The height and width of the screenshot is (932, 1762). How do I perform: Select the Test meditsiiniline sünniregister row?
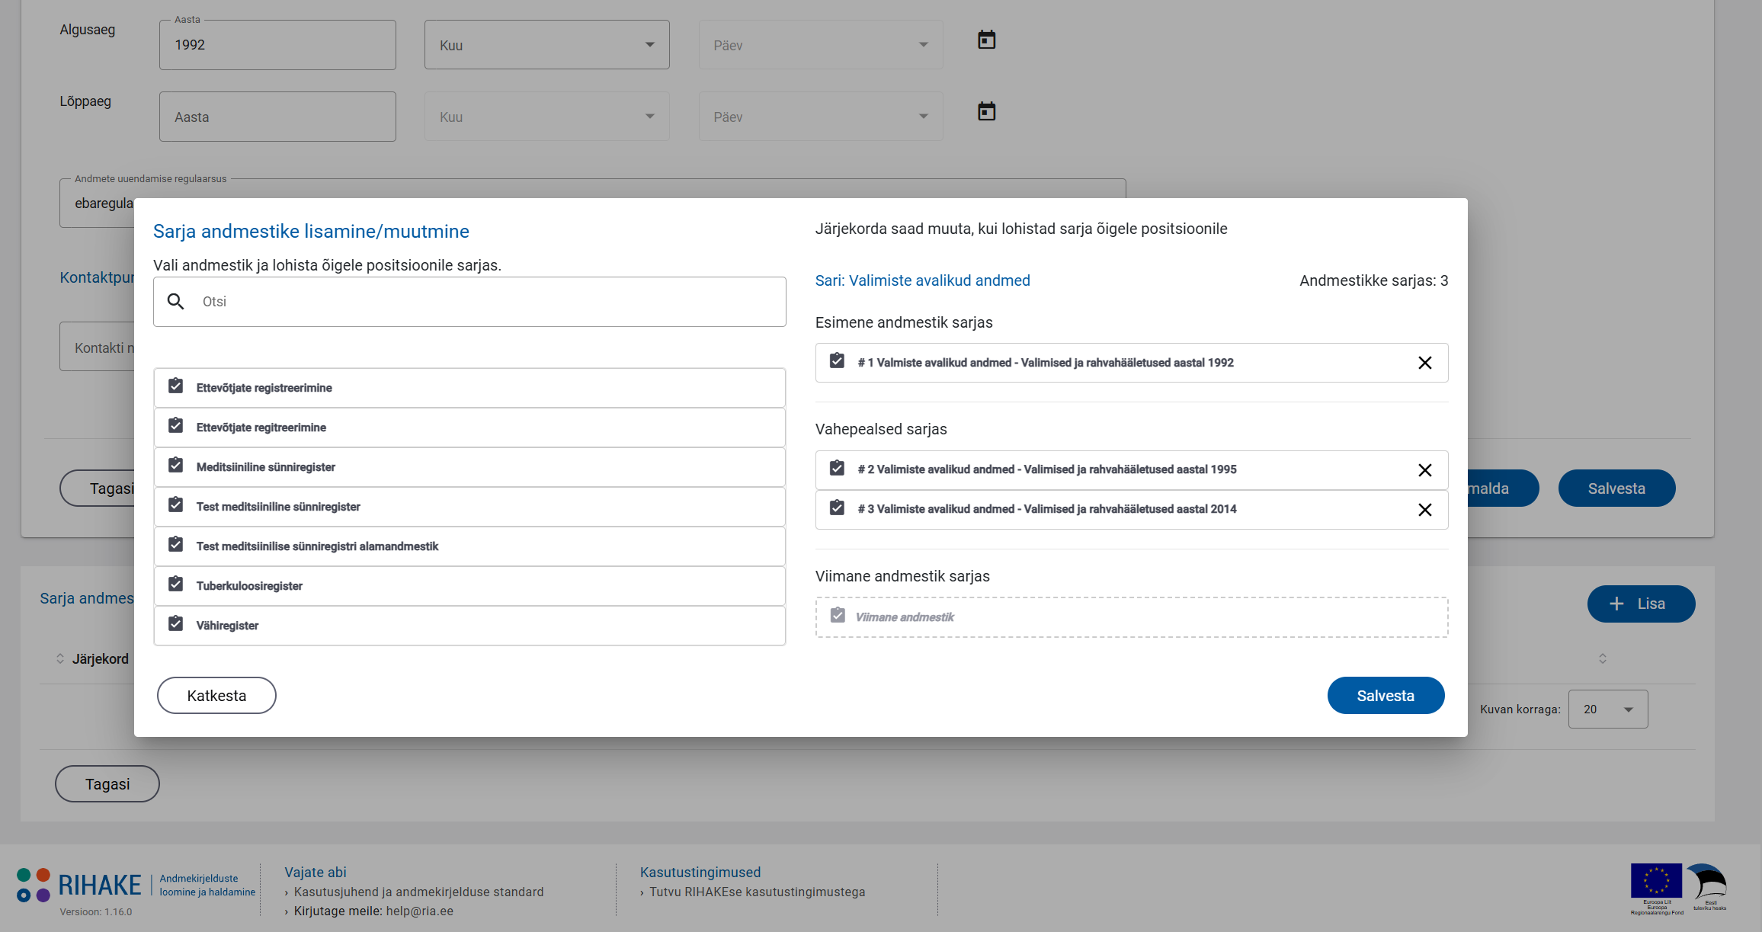[x=469, y=507]
